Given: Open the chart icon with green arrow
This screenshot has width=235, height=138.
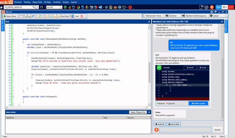Looking at the screenshot, I should 70,7.
